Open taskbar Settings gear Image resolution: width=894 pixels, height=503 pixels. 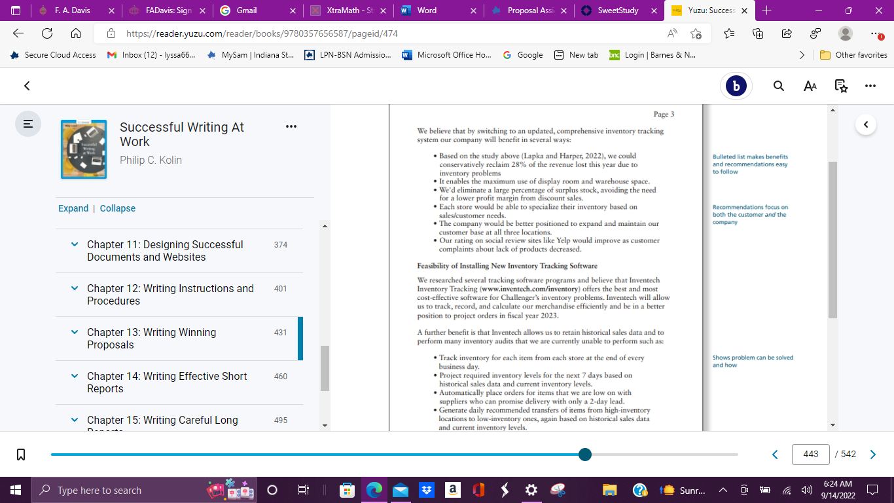531,490
